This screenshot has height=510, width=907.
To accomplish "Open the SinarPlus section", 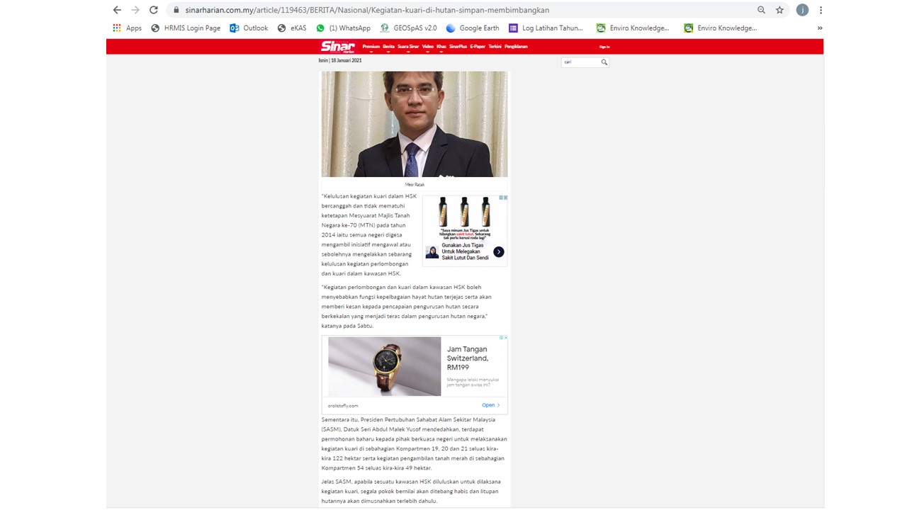I will (x=458, y=47).
